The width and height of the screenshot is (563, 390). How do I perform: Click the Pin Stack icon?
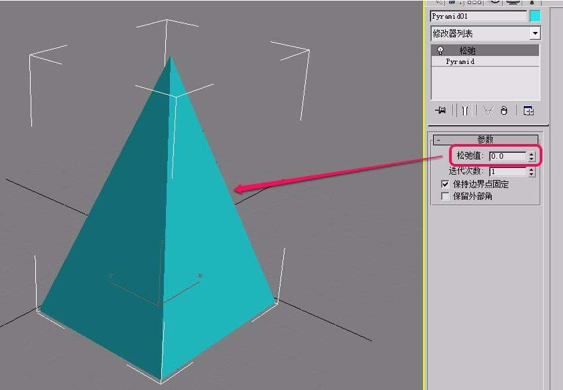pos(440,110)
